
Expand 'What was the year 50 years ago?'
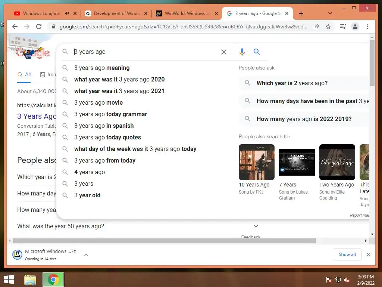coord(138,226)
